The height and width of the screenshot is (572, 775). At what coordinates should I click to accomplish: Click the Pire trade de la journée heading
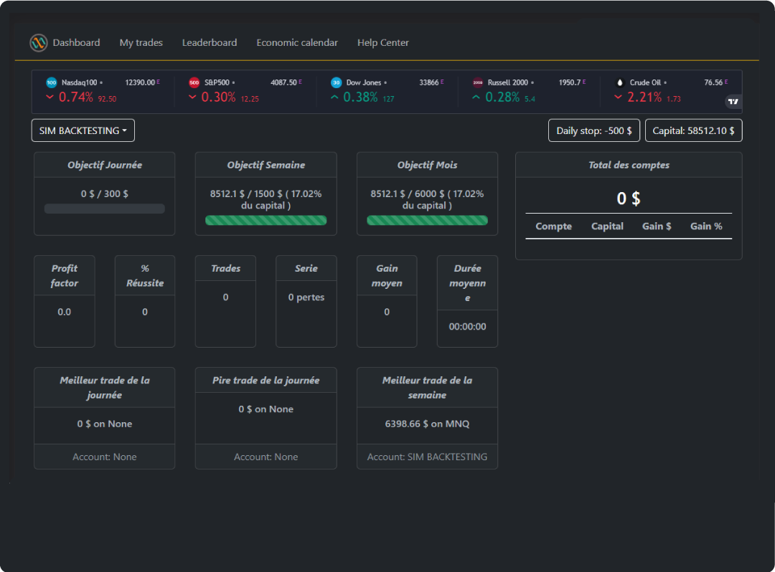(266, 381)
